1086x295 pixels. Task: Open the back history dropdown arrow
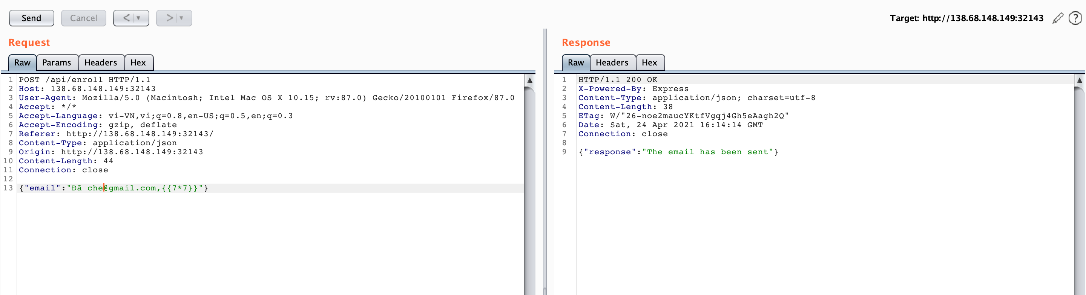138,18
